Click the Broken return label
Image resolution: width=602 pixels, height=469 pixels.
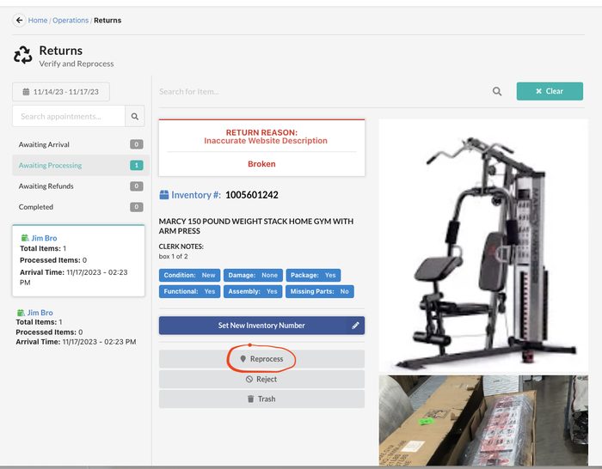[x=261, y=164]
